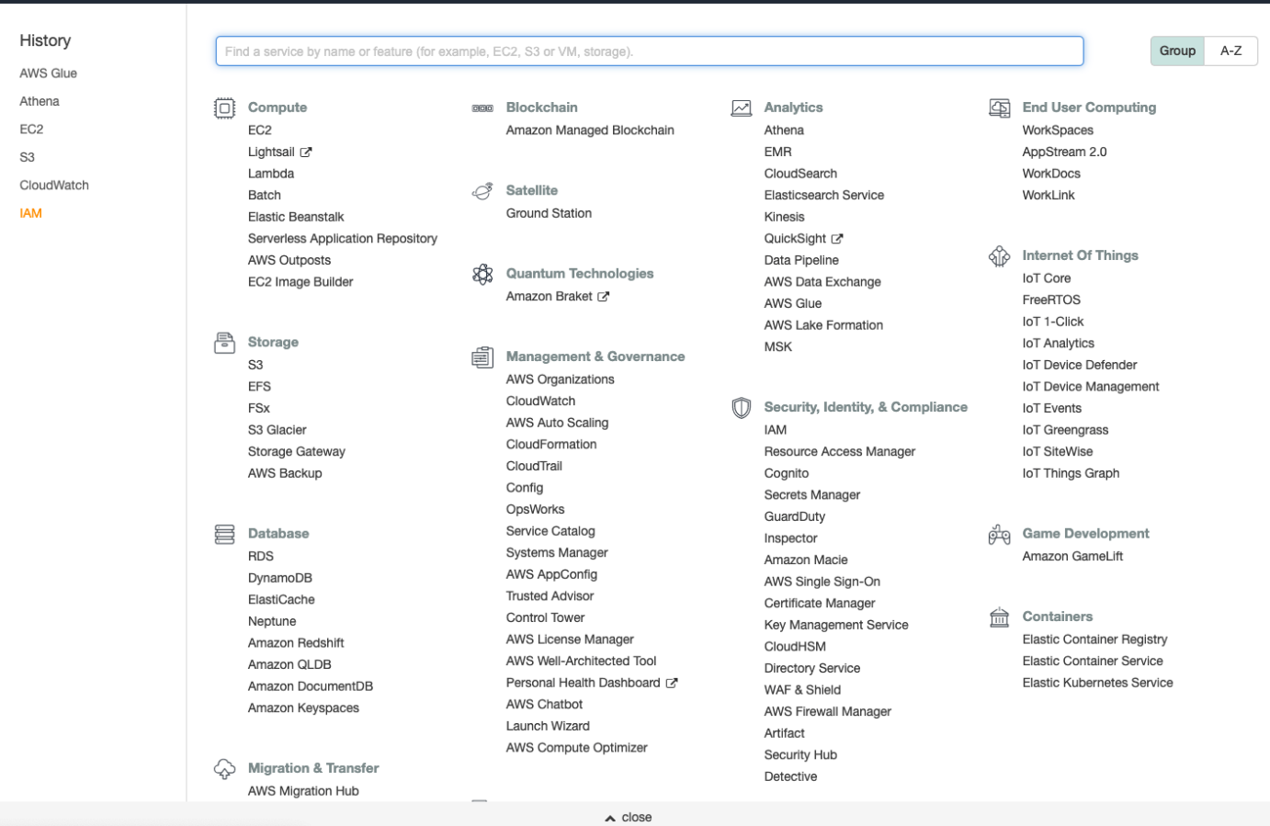
Task: Open AWS Compute Optimizer
Action: [577, 748]
